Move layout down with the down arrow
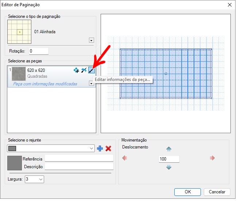Image resolution: width=237 pixels, height=201 pixels. (x=168, y=167)
